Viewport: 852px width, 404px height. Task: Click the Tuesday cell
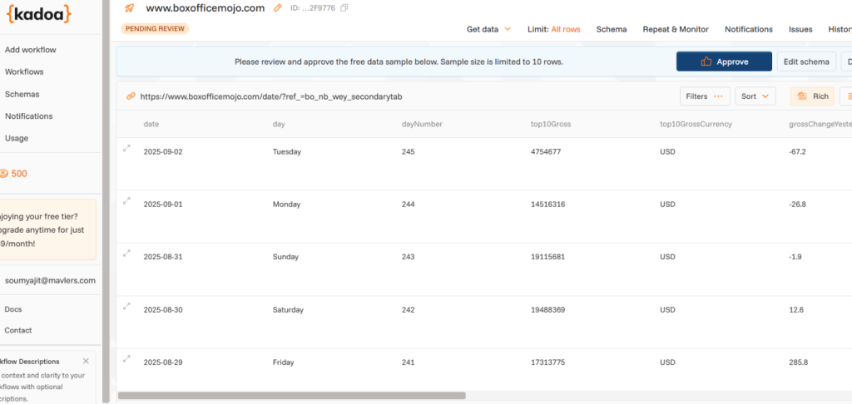(287, 152)
